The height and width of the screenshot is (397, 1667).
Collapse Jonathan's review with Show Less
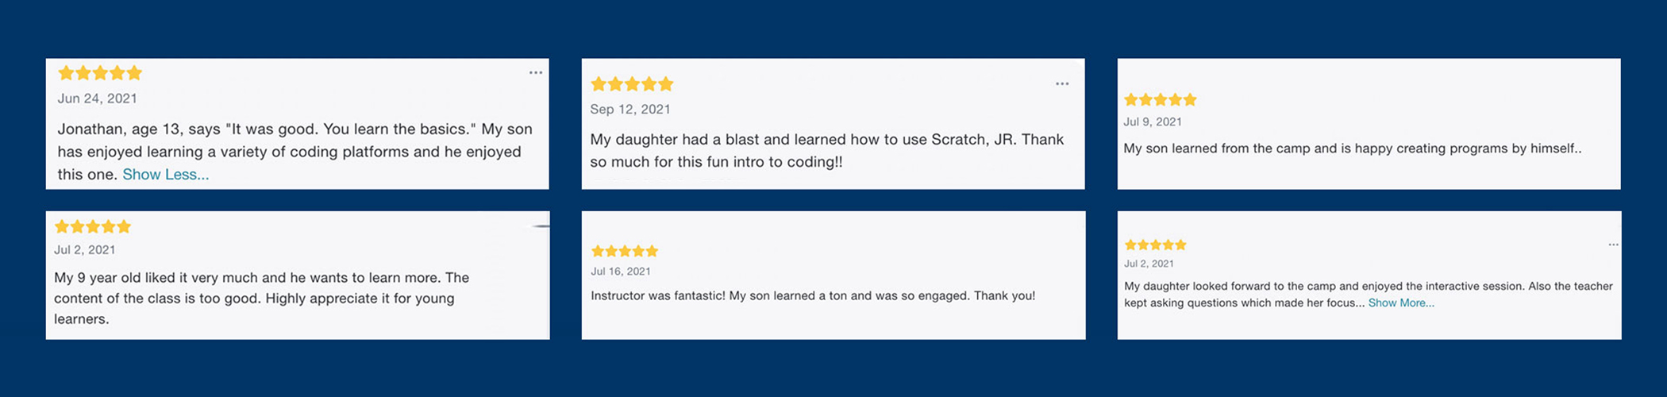tap(166, 175)
